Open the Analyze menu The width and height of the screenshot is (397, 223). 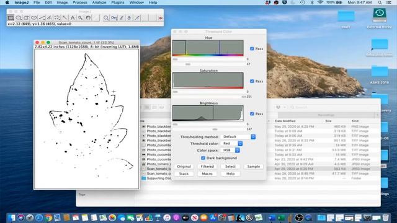tap(99, 2)
